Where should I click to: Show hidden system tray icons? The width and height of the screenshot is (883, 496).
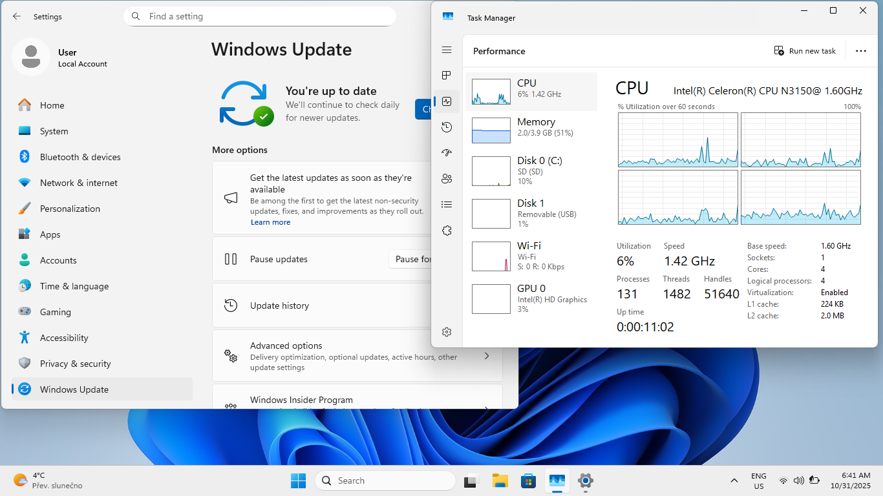point(734,480)
